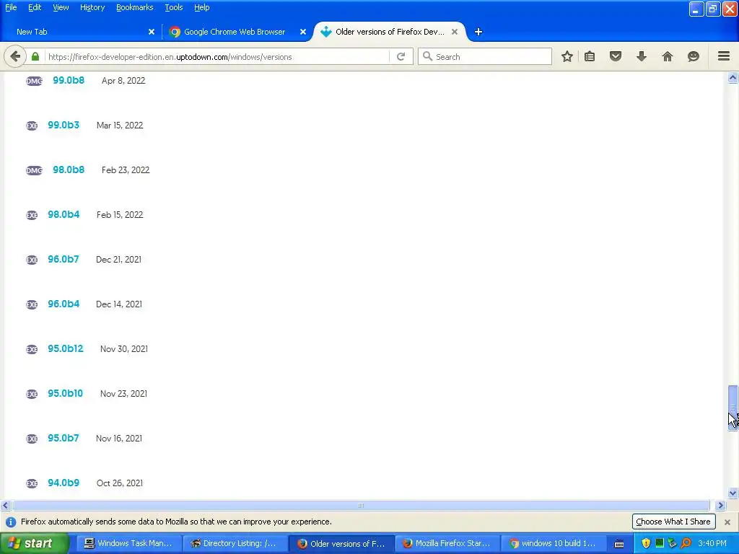739x554 pixels.
Task: Open version 96.0b7 link
Action: pyautogui.click(x=64, y=259)
